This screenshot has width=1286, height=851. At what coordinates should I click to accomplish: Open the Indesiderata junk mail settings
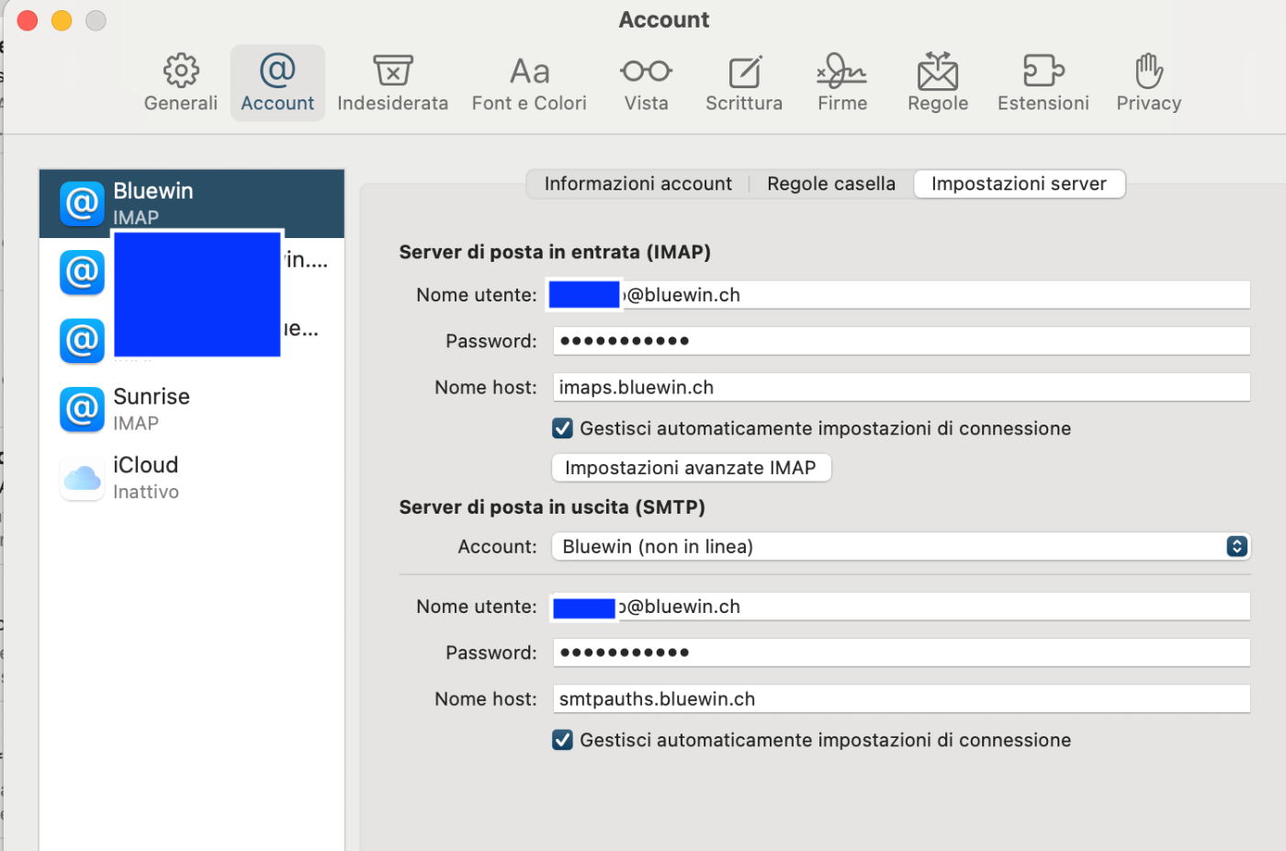(392, 83)
